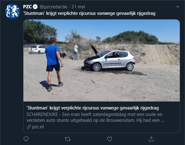Open the share tweet icon
Image resolution: width=185 pixels, height=145 pixels.
pyautogui.click(x=151, y=139)
